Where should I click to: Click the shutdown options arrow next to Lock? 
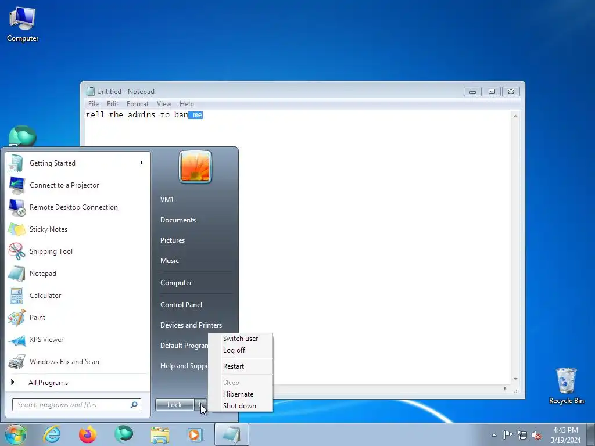pos(200,405)
